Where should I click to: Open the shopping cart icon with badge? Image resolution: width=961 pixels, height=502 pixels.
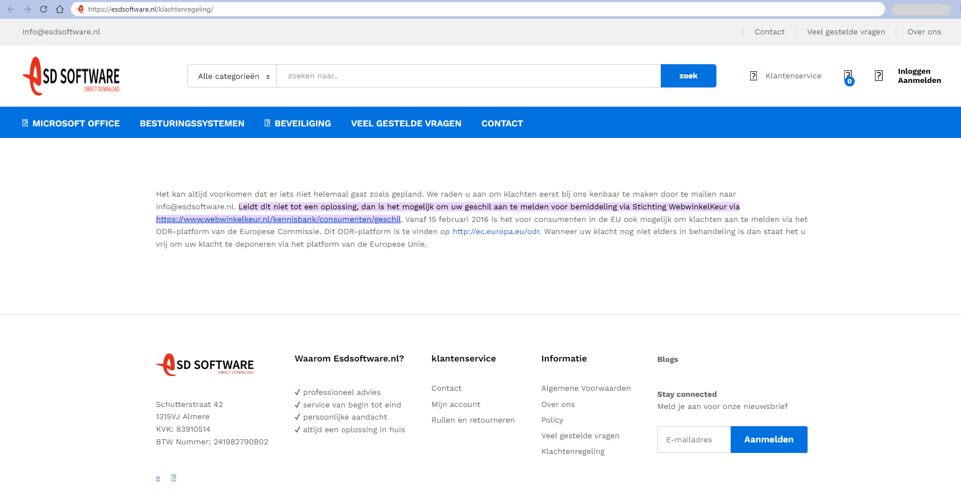[849, 77]
